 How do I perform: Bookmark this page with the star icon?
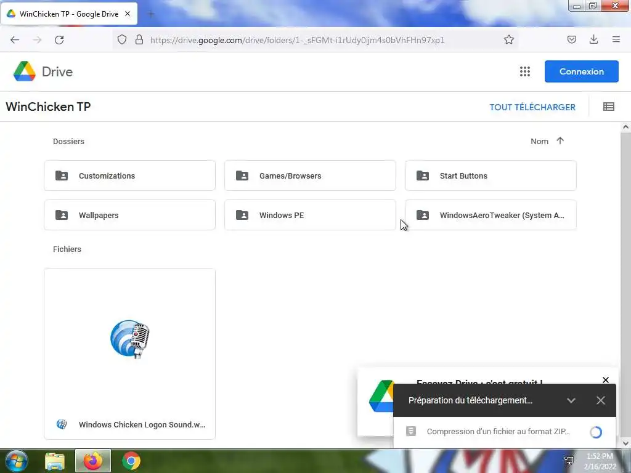[508, 39]
